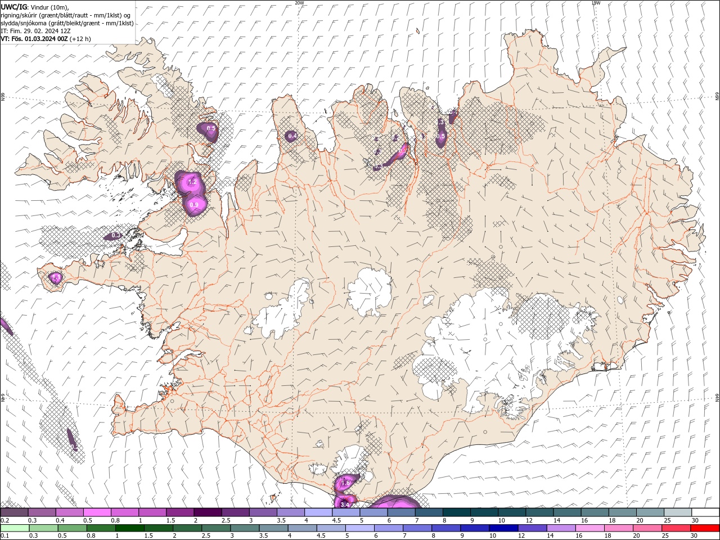Click the crimson lower-scale swatch labeled 25

coord(676,528)
